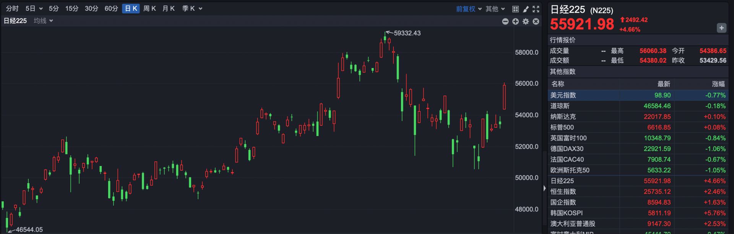
Task: Close the 日经225 indicator with X icon
Action: point(536,21)
